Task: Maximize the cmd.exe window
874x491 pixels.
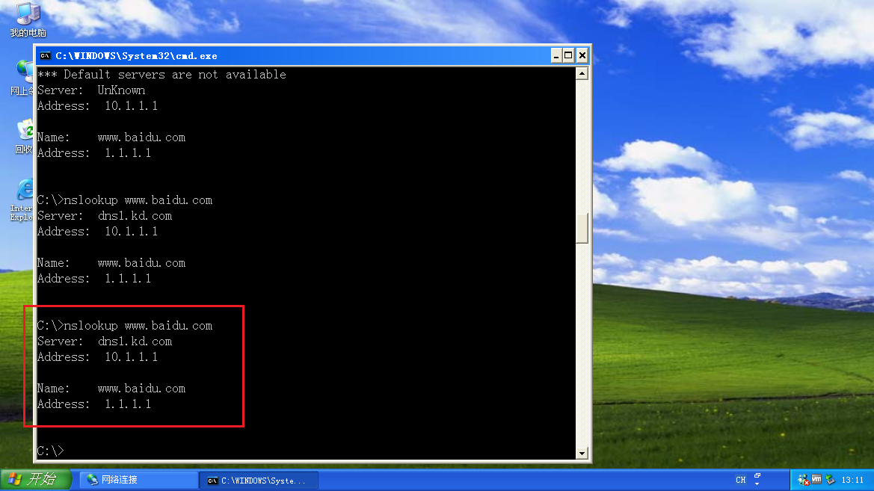Action: pyautogui.click(x=568, y=55)
